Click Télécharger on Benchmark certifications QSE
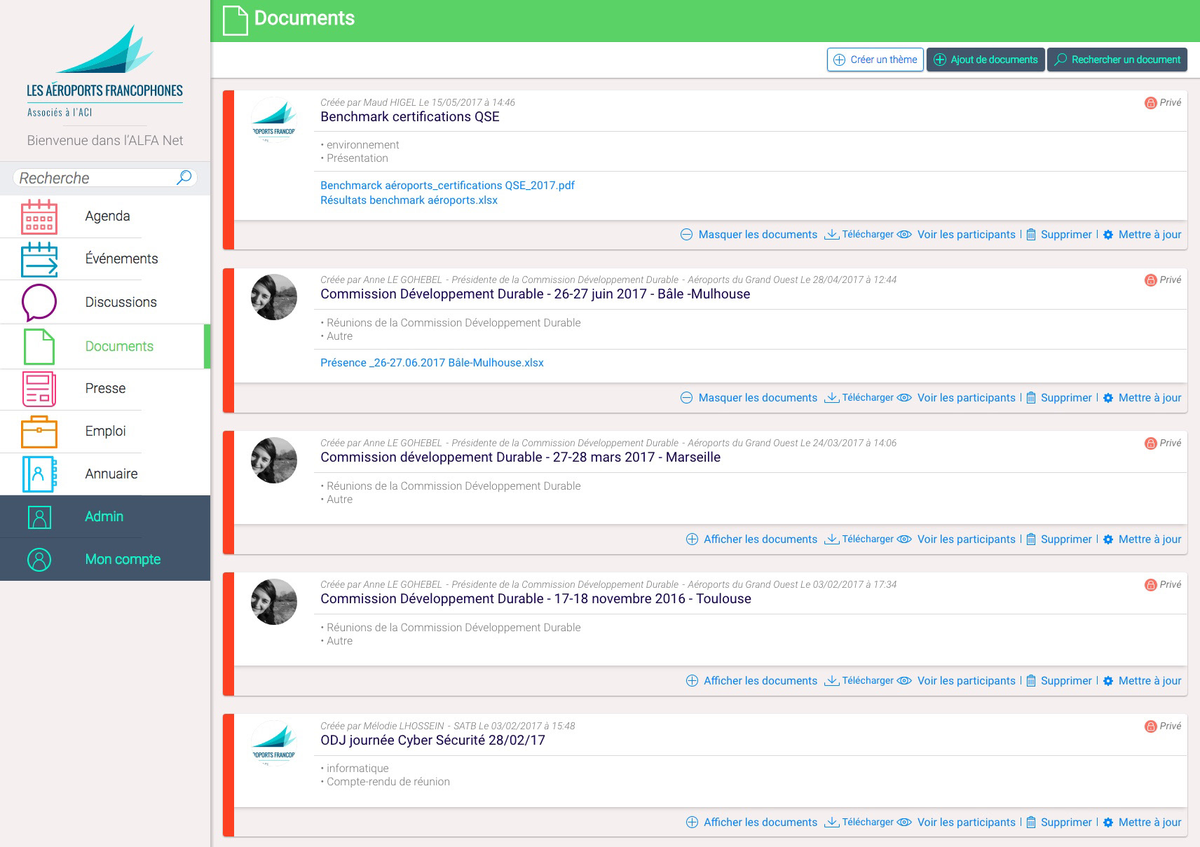 868,235
